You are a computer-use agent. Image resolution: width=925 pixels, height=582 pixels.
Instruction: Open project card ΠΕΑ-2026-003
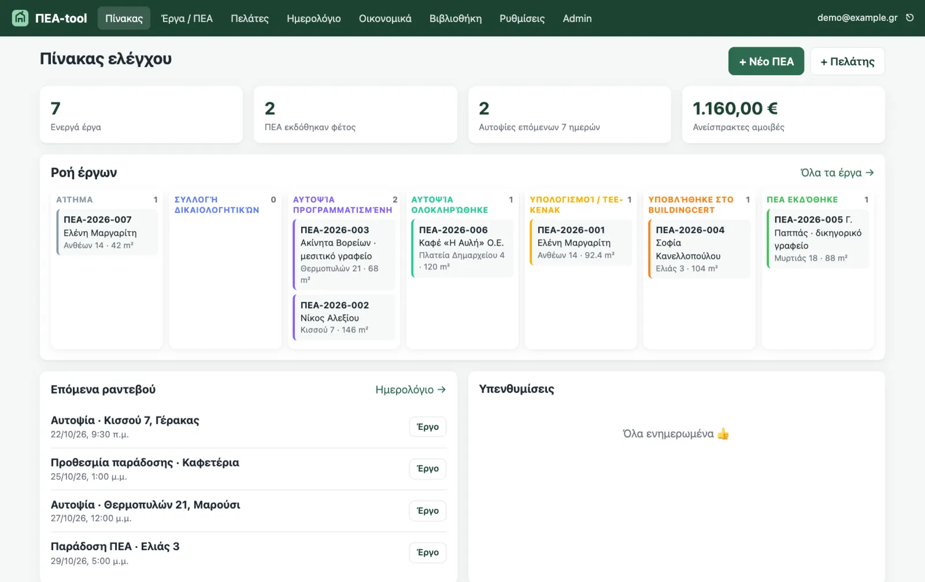[344, 255]
